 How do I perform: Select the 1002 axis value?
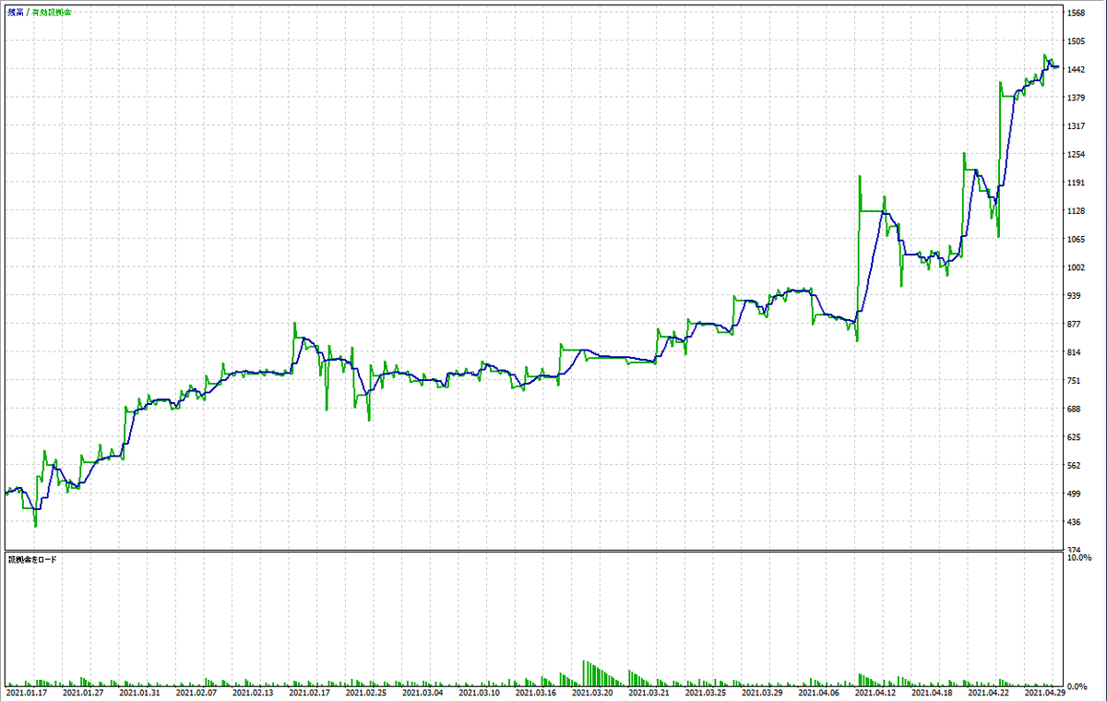coord(1077,267)
